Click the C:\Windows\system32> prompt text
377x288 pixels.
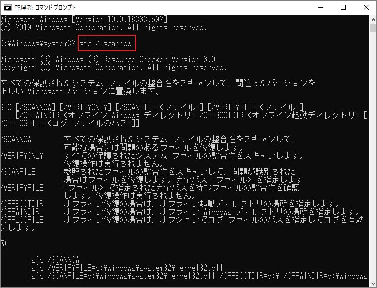click(39, 44)
